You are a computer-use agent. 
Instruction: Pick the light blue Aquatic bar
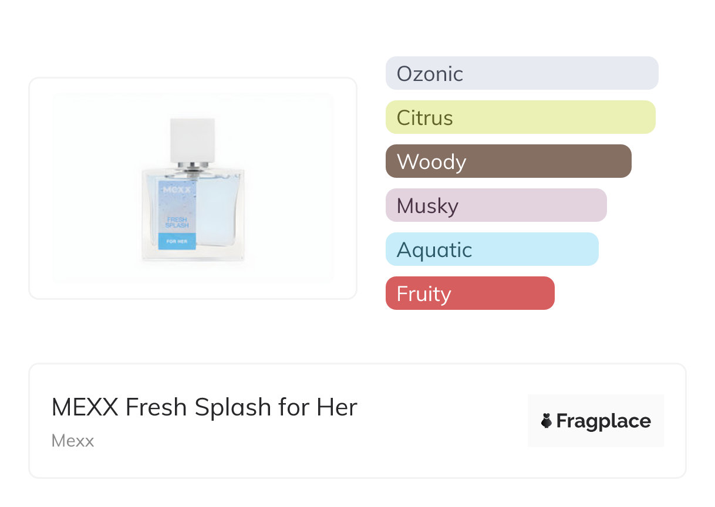click(492, 249)
